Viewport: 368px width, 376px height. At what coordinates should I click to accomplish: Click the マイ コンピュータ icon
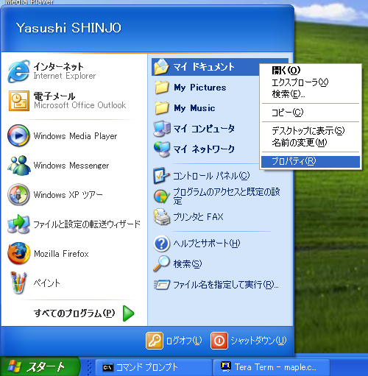[162, 129]
